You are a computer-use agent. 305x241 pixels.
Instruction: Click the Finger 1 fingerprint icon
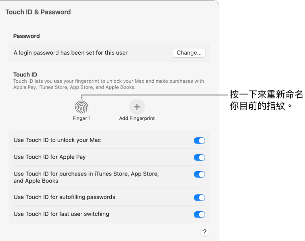coord(81,107)
